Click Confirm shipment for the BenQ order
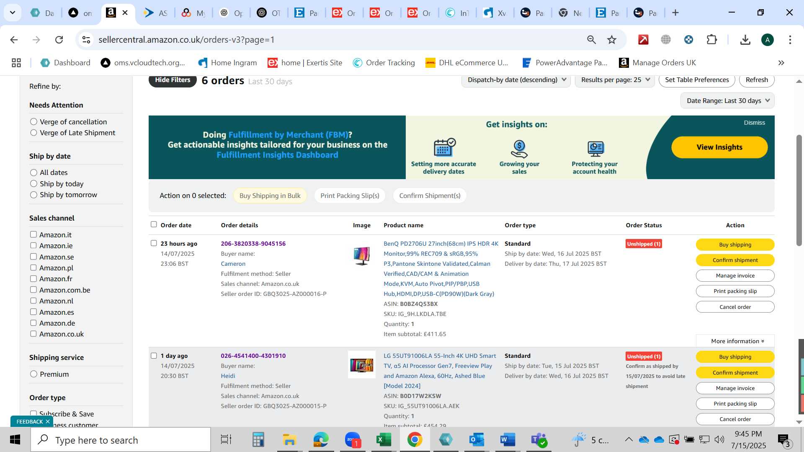The image size is (804, 452). tap(735, 260)
